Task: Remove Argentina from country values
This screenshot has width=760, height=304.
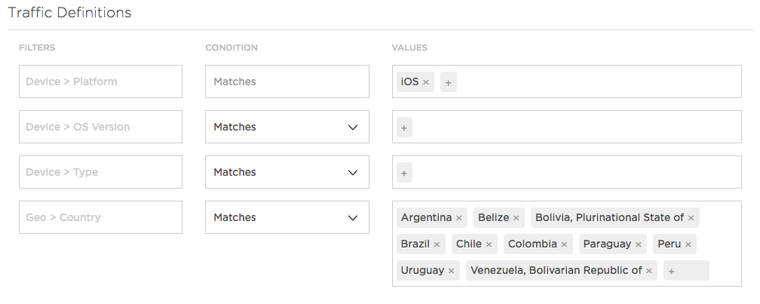Action: 459,218
